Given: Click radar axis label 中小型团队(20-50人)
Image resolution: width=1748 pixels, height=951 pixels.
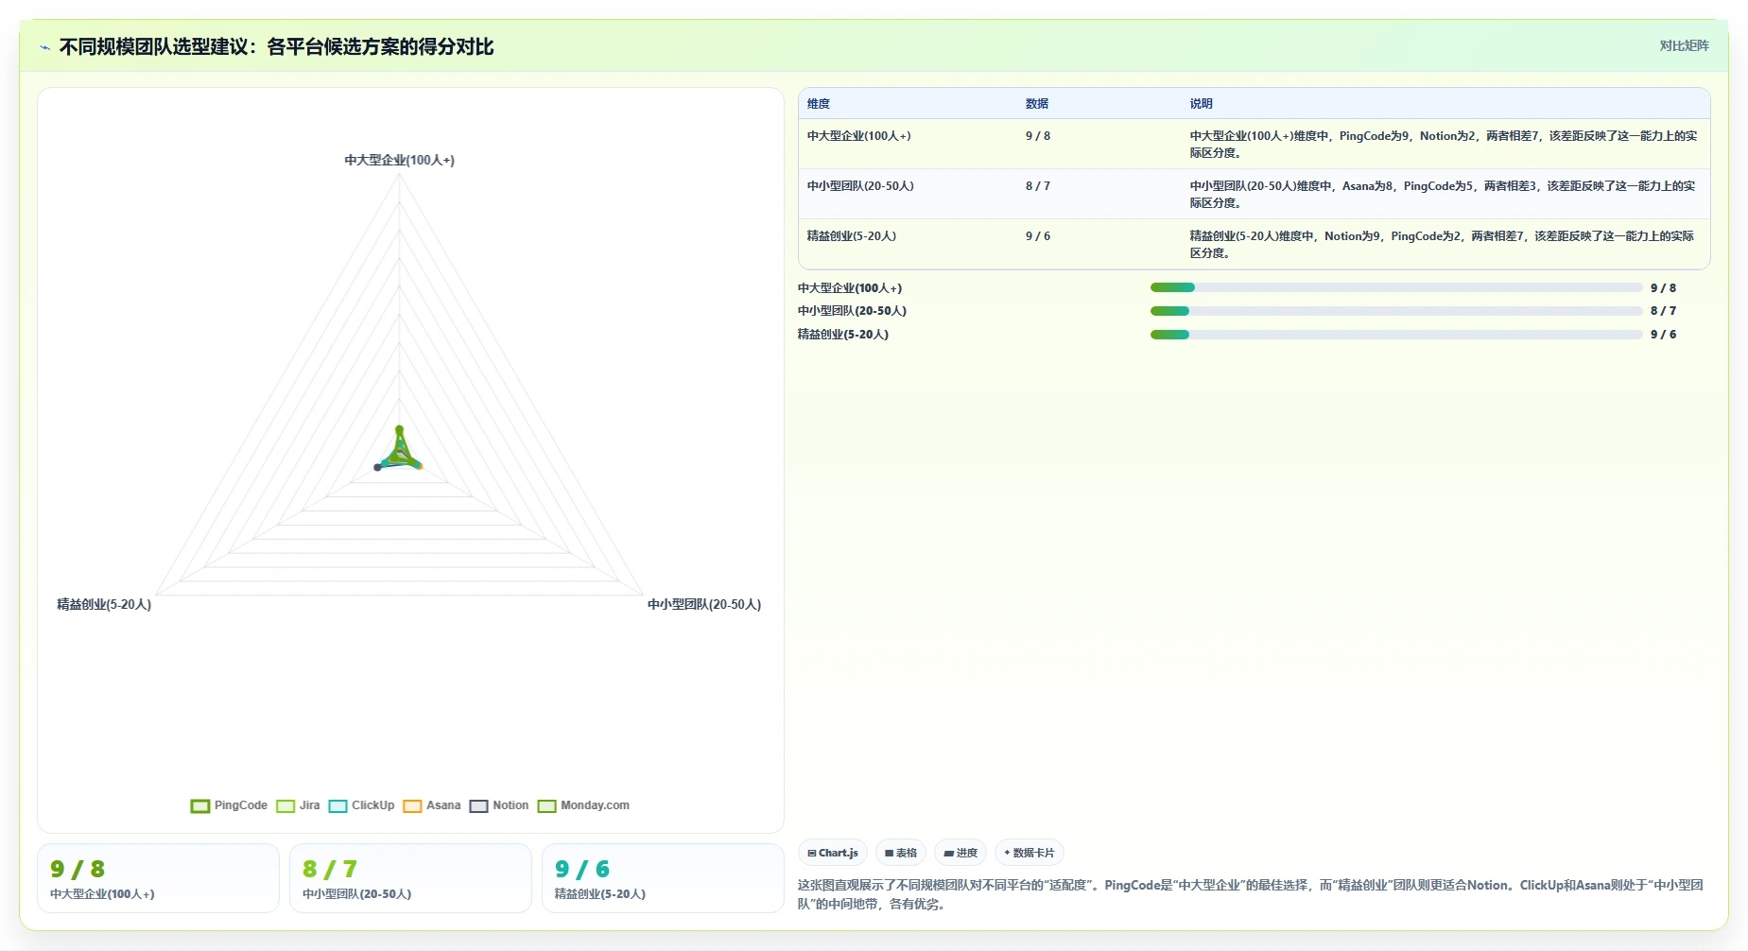Looking at the screenshot, I should [704, 604].
